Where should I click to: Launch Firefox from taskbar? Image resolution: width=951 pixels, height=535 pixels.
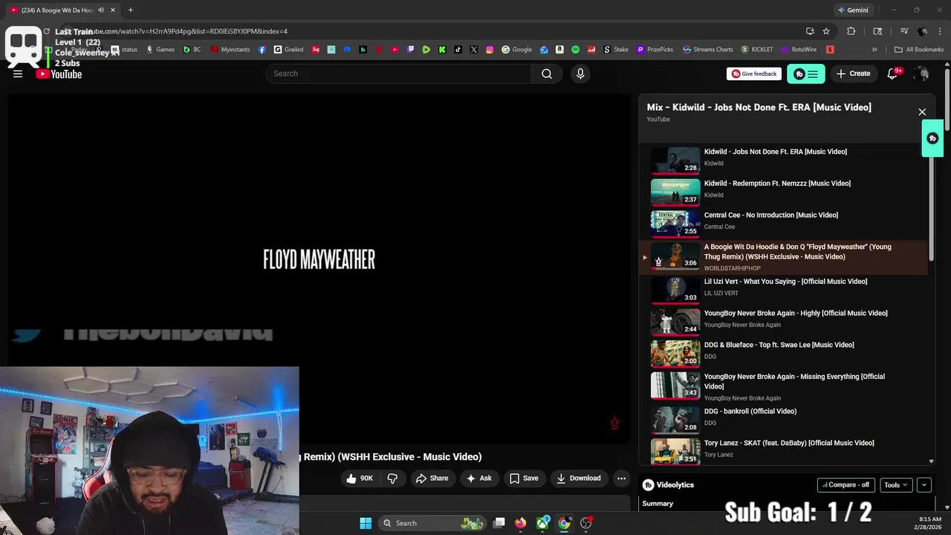(x=521, y=523)
